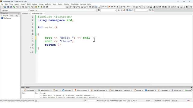Open the Edit menu
This screenshot has width=193, height=108.
tap(6, 4)
